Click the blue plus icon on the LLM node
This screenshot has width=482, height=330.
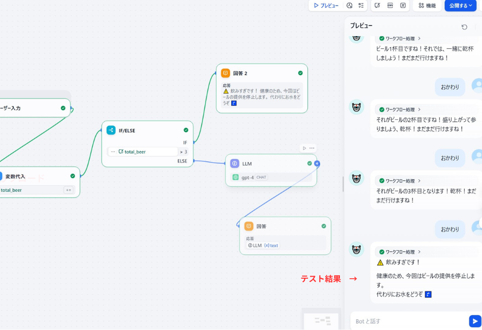click(x=317, y=163)
